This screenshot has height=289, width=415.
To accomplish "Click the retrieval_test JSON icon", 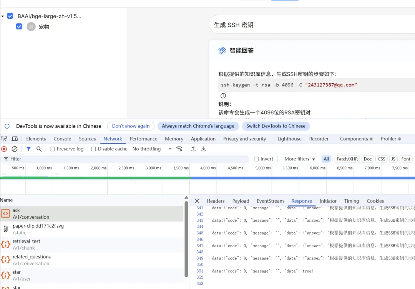I will 5,244.
